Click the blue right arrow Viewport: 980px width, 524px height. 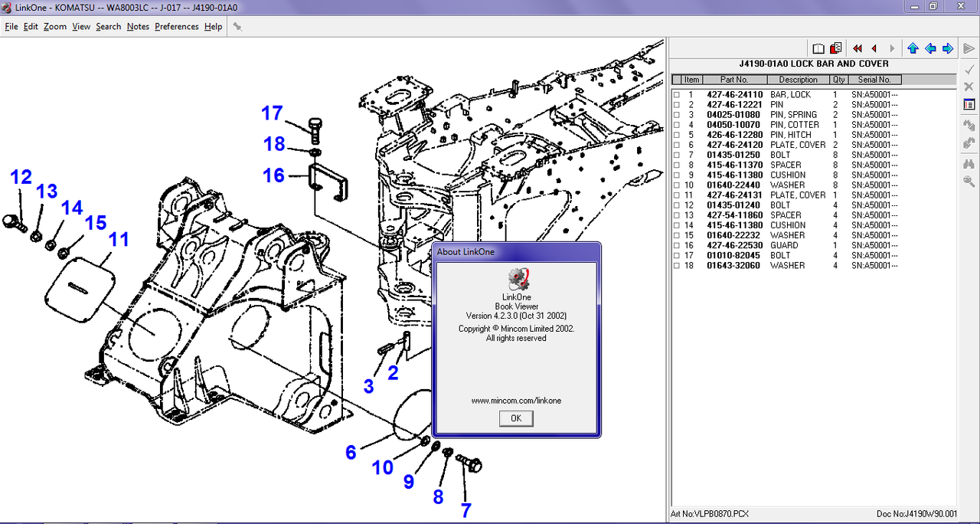pyautogui.click(x=948, y=48)
